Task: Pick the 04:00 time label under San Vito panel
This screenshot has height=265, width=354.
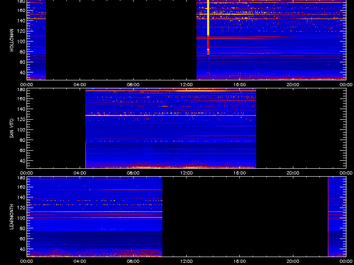Action: point(80,173)
